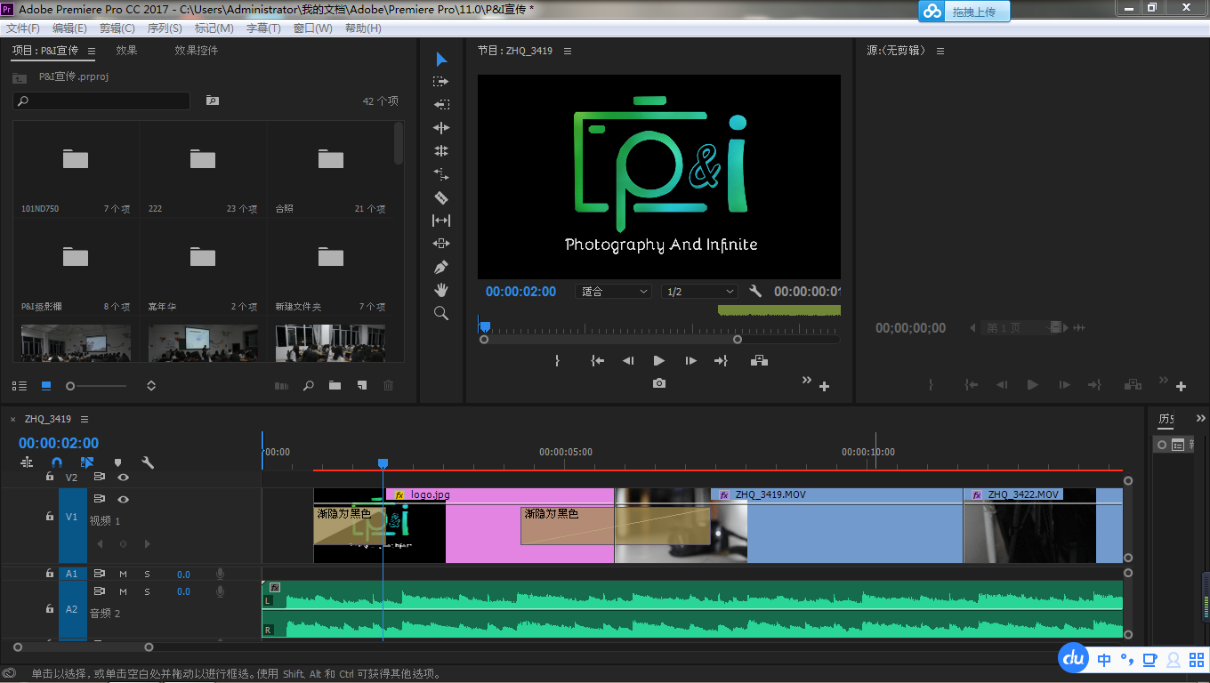Open the program monitor button editor plus

pyautogui.click(x=825, y=387)
